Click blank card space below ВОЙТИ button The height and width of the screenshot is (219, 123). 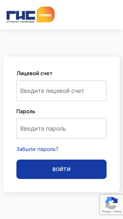pos(62,185)
